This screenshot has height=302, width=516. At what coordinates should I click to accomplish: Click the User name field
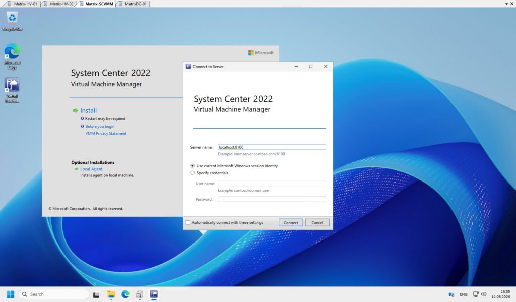(x=272, y=183)
